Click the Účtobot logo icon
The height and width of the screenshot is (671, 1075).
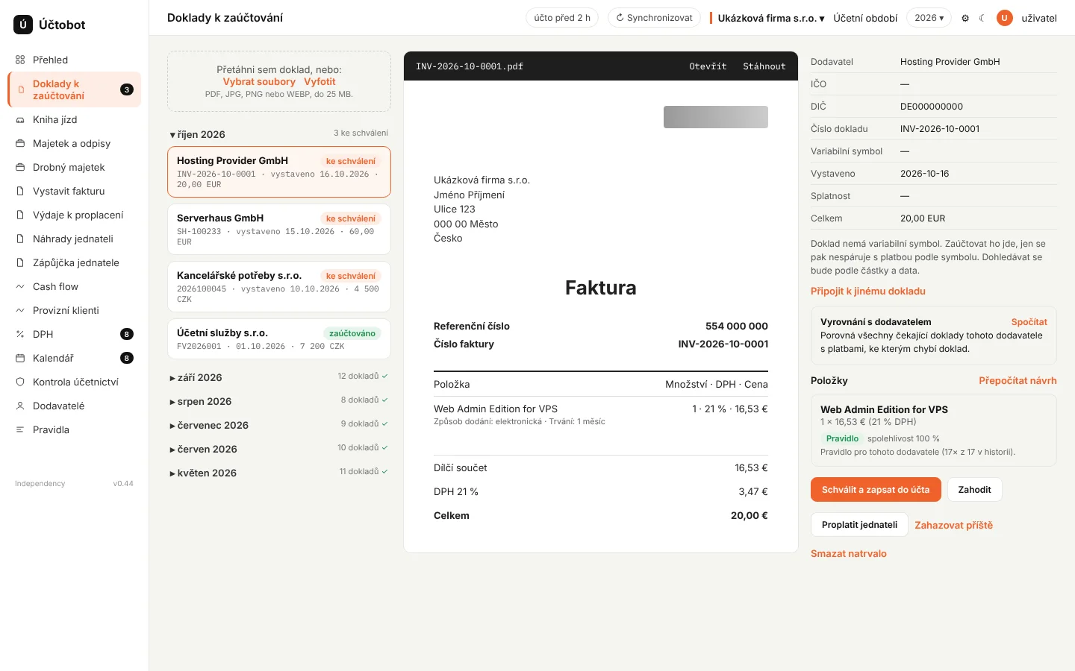click(23, 25)
